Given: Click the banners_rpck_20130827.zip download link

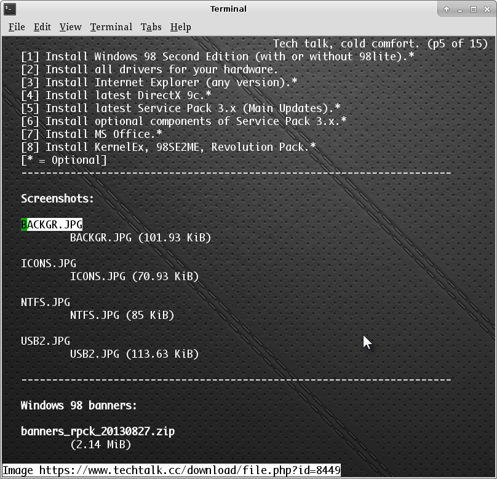Looking at the screenshot, I should [98, 432].
